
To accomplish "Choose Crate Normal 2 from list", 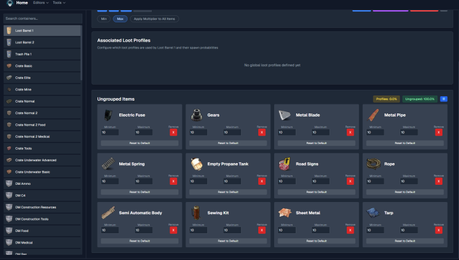I will (x=42, y=113).
